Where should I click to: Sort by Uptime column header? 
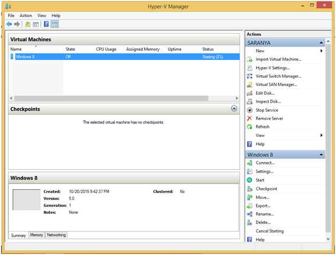pyautogui.click(x=174, y=49)
